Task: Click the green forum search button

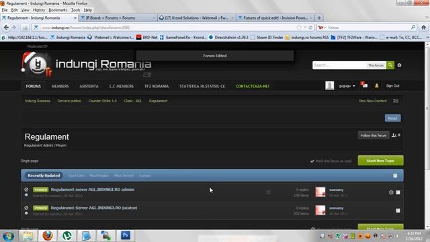Action: tap(390, 65)
